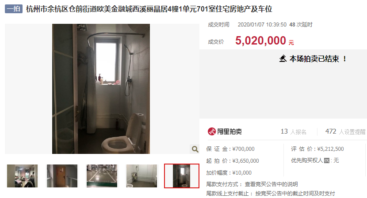Select the fourth thumbnail of white bathroom
The height and width of the screenshot is (198, 367).
[141, 176]
